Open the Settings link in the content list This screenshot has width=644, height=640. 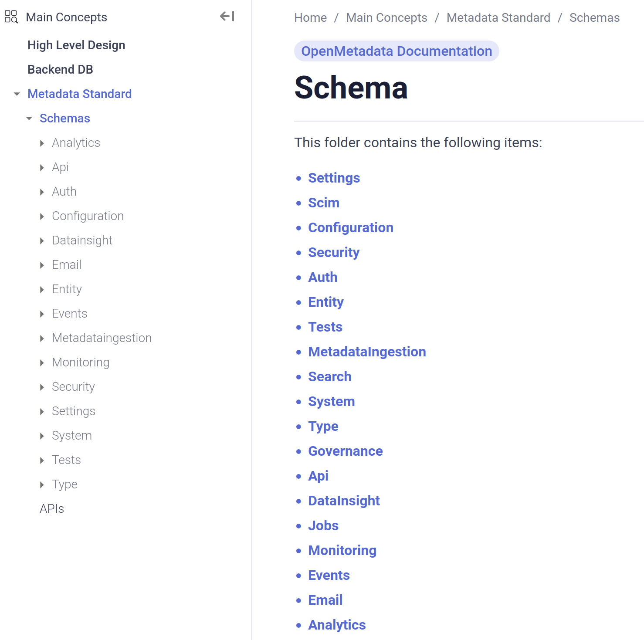(x=334, y=178)
